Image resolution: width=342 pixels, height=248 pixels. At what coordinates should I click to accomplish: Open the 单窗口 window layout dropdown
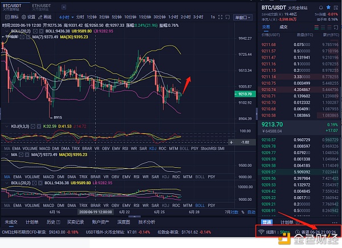[243, 17]
